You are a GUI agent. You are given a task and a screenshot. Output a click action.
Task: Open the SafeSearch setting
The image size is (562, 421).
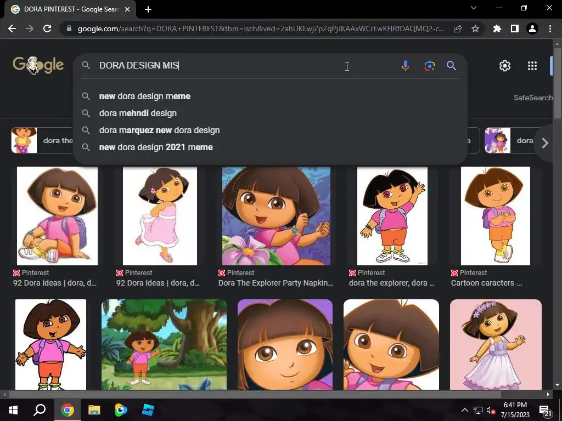click(x=533, y=98)
